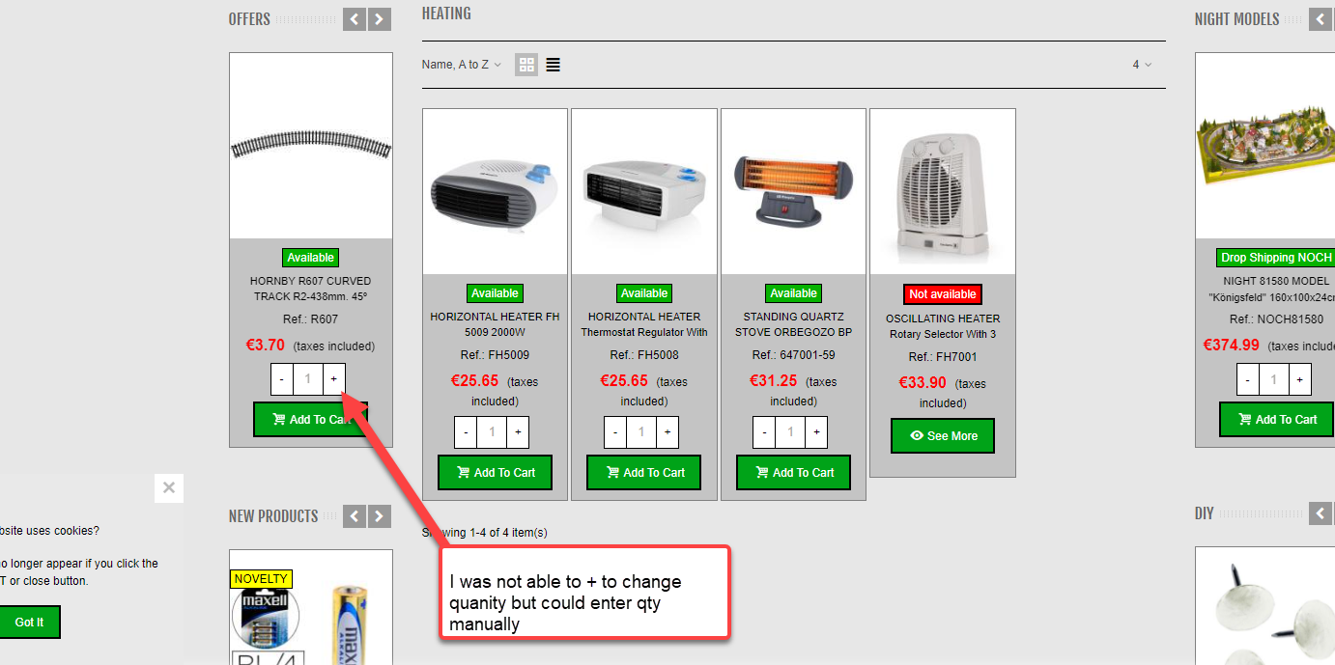The width and height of the screenshot is (1335, 665).
Task: Click the €31.25 price
Action: pos(774,380)
